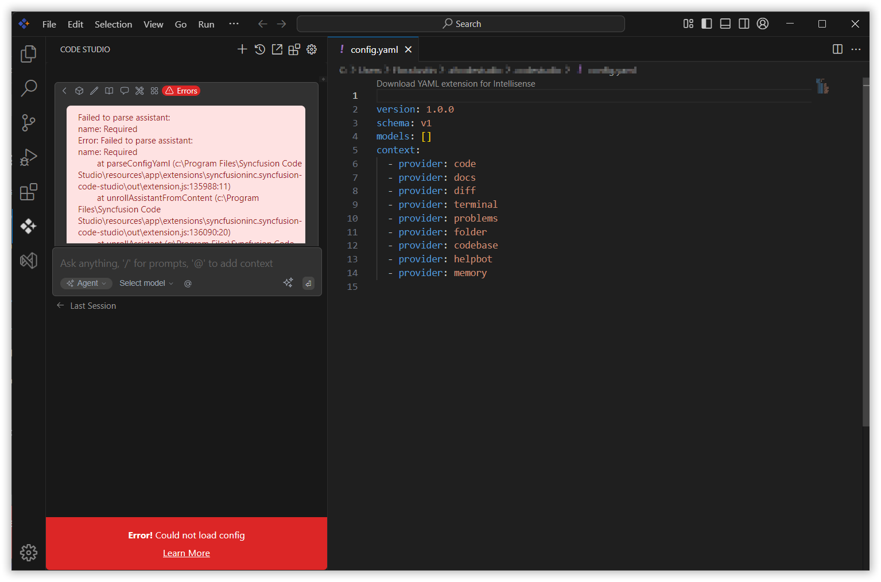Open chat in a new window
The width and height of the screenshot is (881, 582).
coord(277,49)
